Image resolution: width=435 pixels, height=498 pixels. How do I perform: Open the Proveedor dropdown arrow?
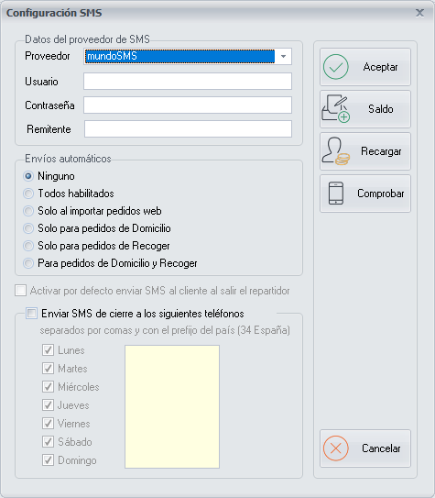(x=283, y=57)
